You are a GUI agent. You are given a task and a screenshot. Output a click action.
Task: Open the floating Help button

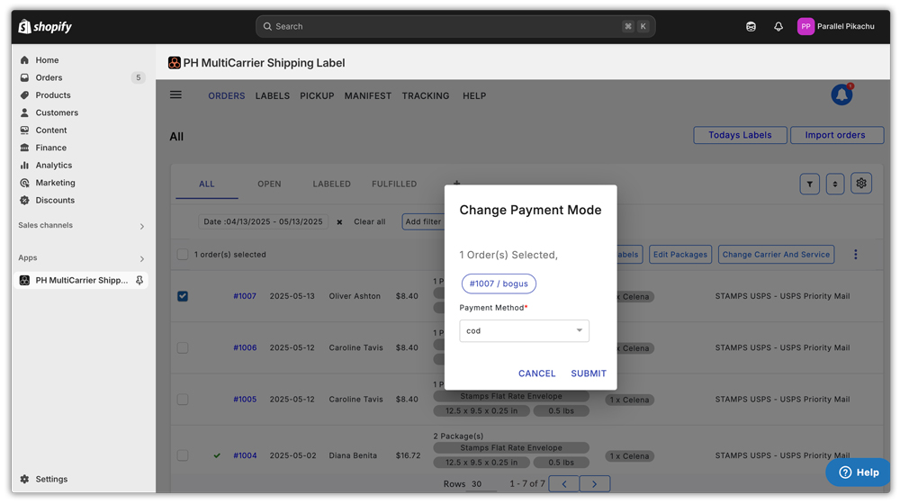(x=858, y=472)
